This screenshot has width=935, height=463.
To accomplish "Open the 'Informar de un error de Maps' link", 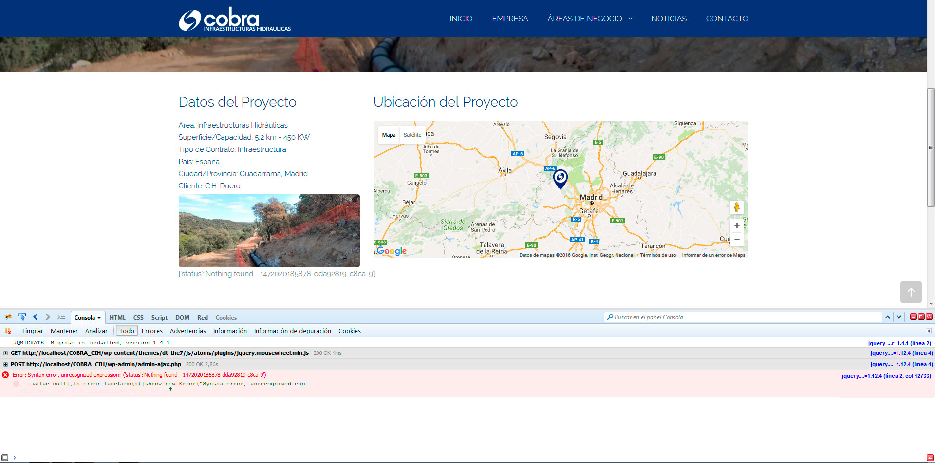I will (x=713, y=255).
